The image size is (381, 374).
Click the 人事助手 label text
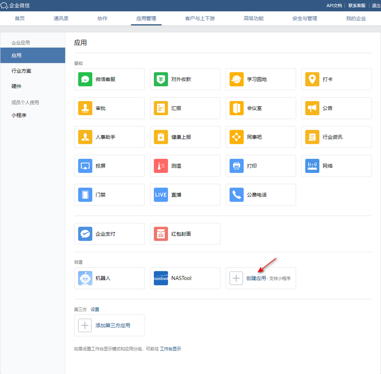coord(106,137)
